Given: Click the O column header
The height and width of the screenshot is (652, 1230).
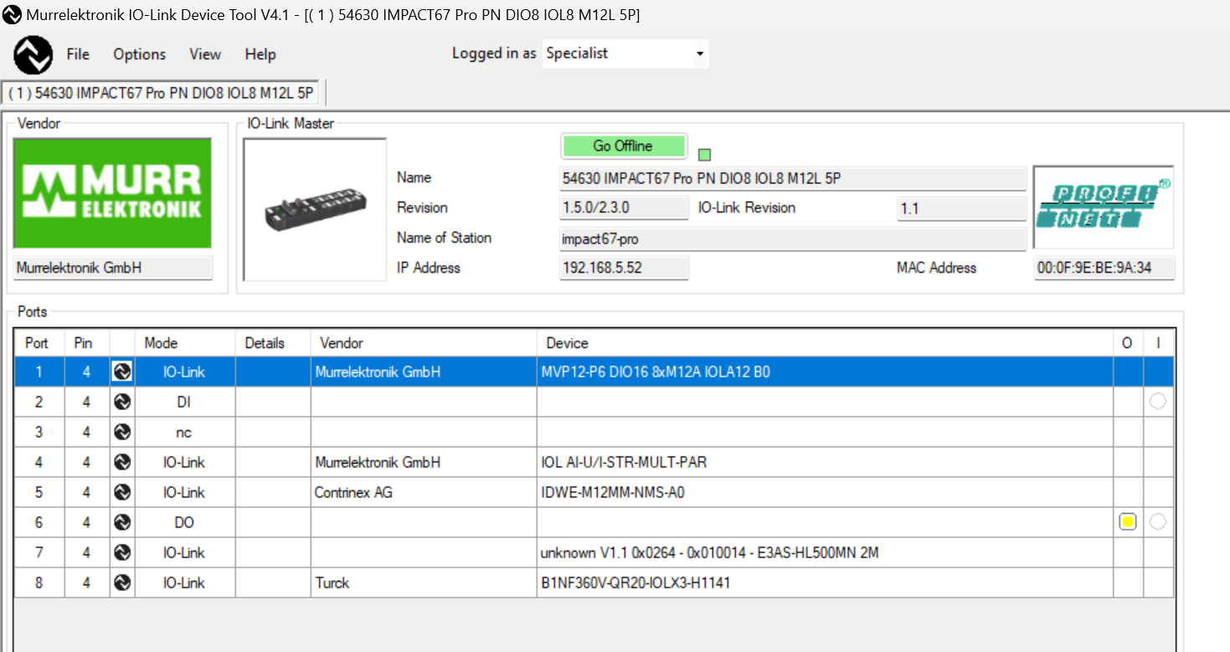Looking at the screenshot, I should [x=1128, y=343].
